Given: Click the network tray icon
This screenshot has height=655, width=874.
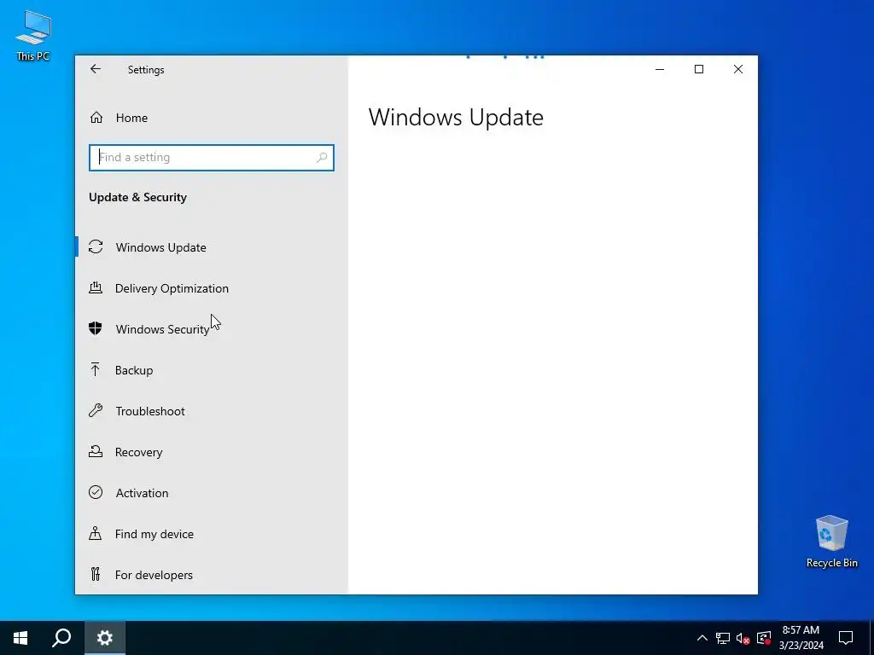Looking at the screenshot, I should coord(723,638).
